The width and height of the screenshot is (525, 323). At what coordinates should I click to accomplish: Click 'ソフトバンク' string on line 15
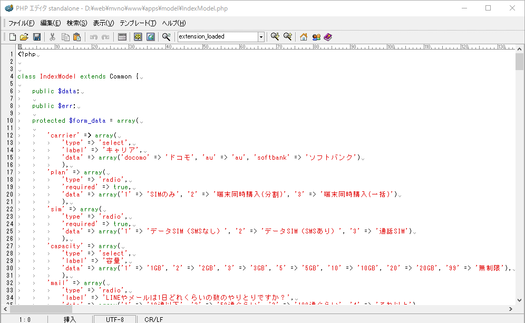pyautogui.click(x=331, y=158)
